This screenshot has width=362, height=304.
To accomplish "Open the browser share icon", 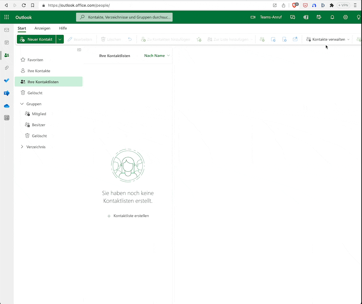I will tap(283, 5).
